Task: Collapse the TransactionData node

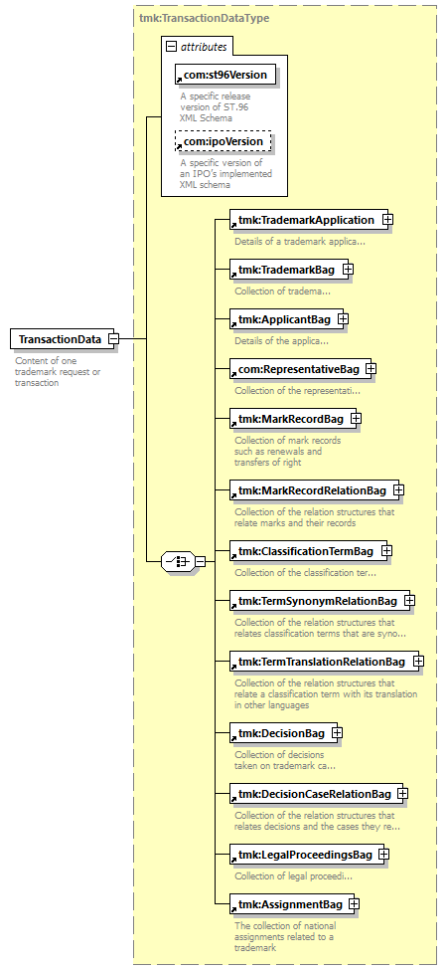Action: (x=113, y=339)
